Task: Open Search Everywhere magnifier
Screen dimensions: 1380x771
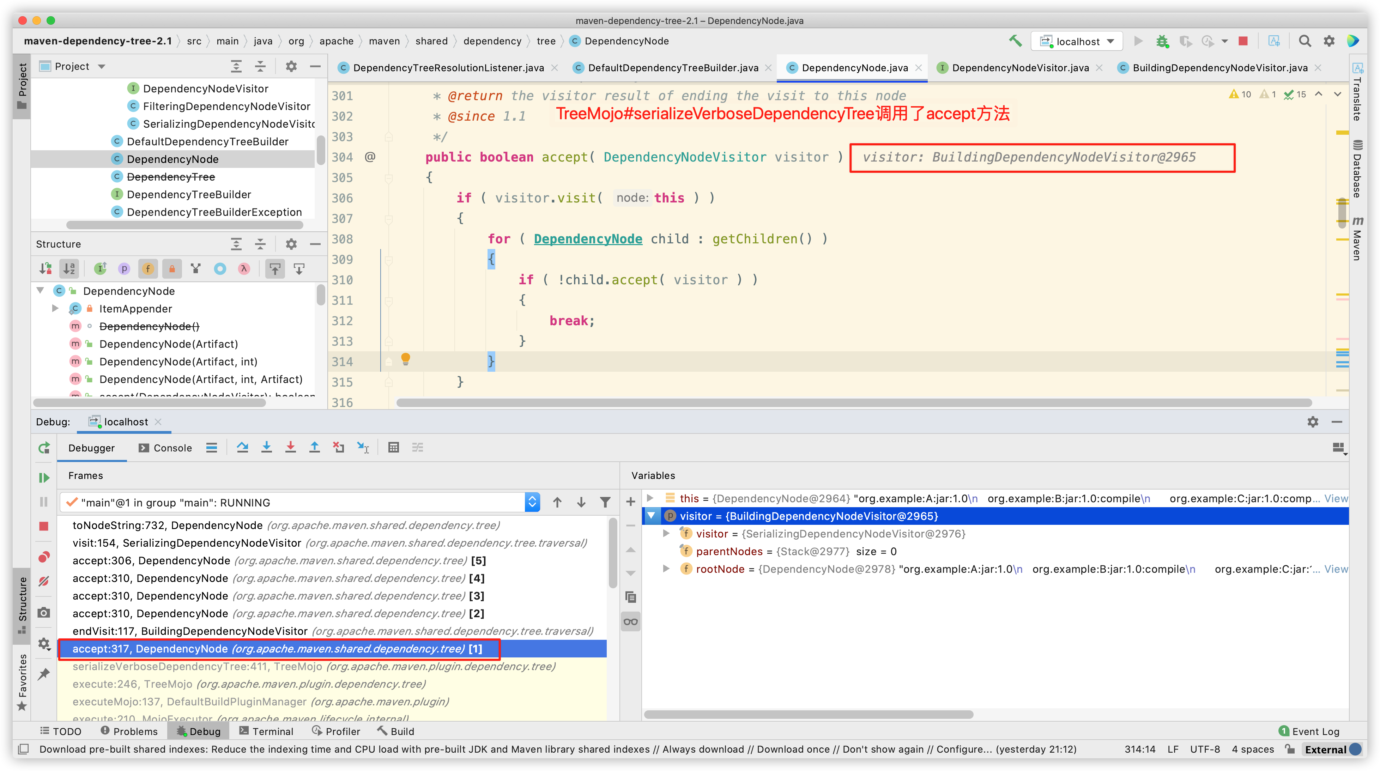Action: [x=1305, y=41]
